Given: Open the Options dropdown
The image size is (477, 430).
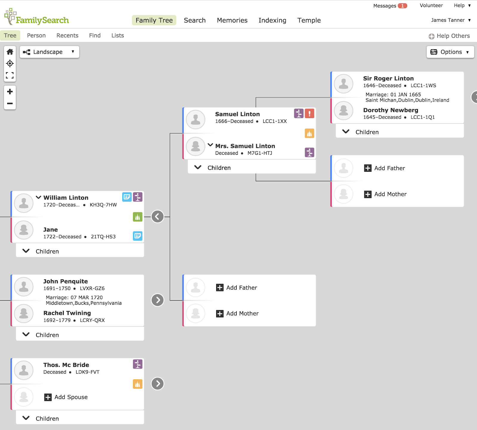Looking at the screenshot, I should coord(450,52).
